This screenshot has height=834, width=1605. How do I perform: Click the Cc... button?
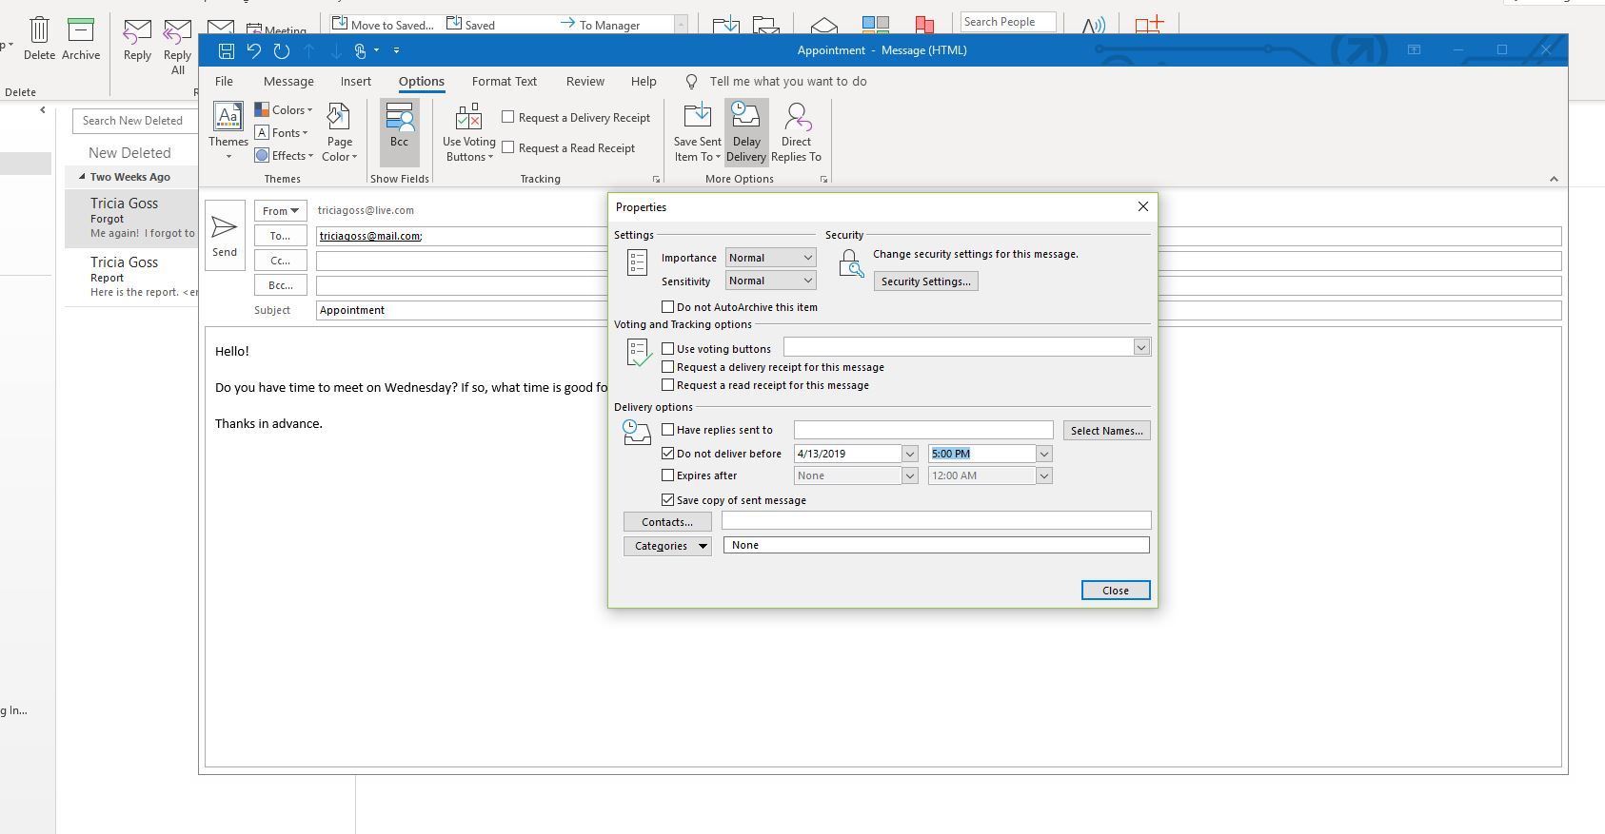(x=281, y=261)
